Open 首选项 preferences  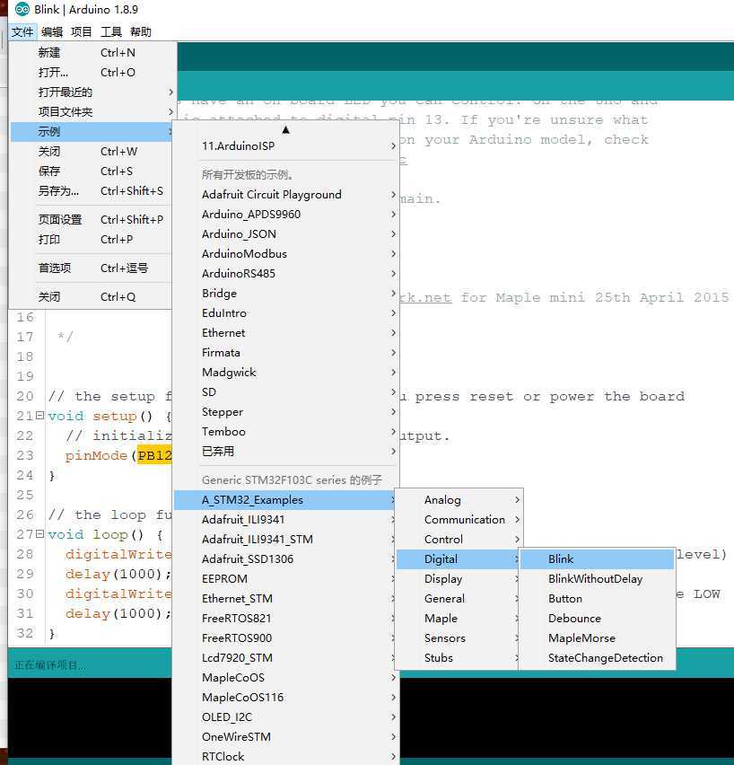pyautogui.click(x=92, y=268)
